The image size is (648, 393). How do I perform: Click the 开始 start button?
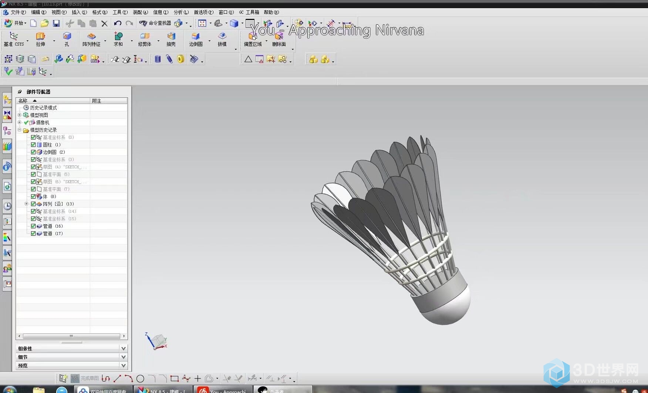click(x=15, y=23)
